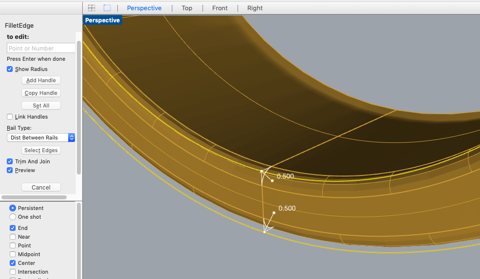Click the horizontal scrollbar under the command panel
This screenshot has height=279, width=480.
[34, 197]
